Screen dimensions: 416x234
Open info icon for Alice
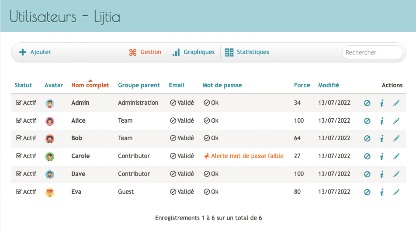[x=382, y=121]
